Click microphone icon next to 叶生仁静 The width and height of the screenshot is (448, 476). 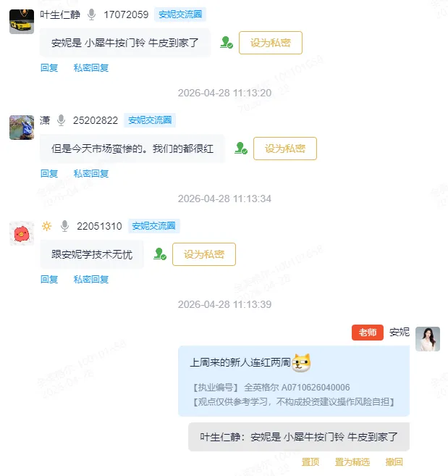[92, 14]
